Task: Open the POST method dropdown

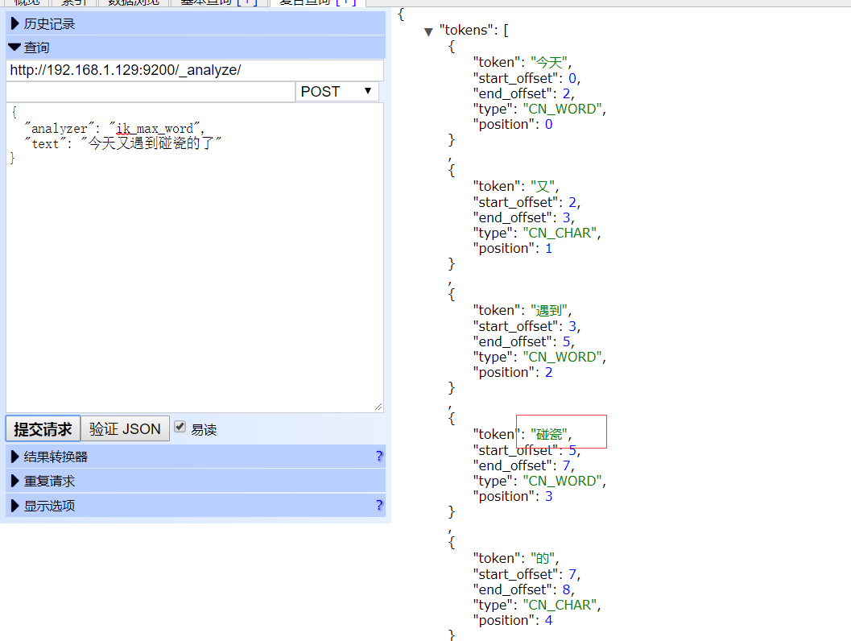Action: tap(337, 92)
